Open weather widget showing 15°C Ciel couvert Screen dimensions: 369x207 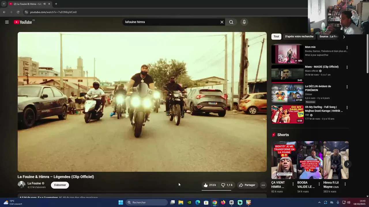(13, 202)
